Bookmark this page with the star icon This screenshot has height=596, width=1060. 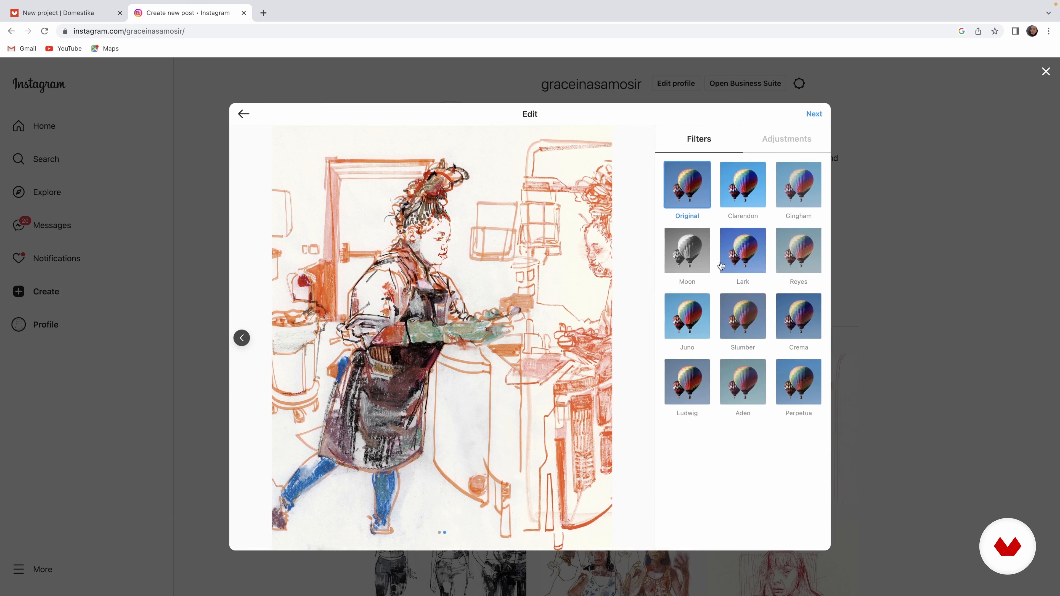point(995,31)
